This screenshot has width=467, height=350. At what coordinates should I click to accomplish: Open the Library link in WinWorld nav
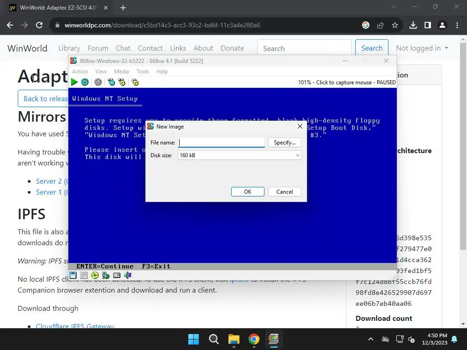coord(69,48)
